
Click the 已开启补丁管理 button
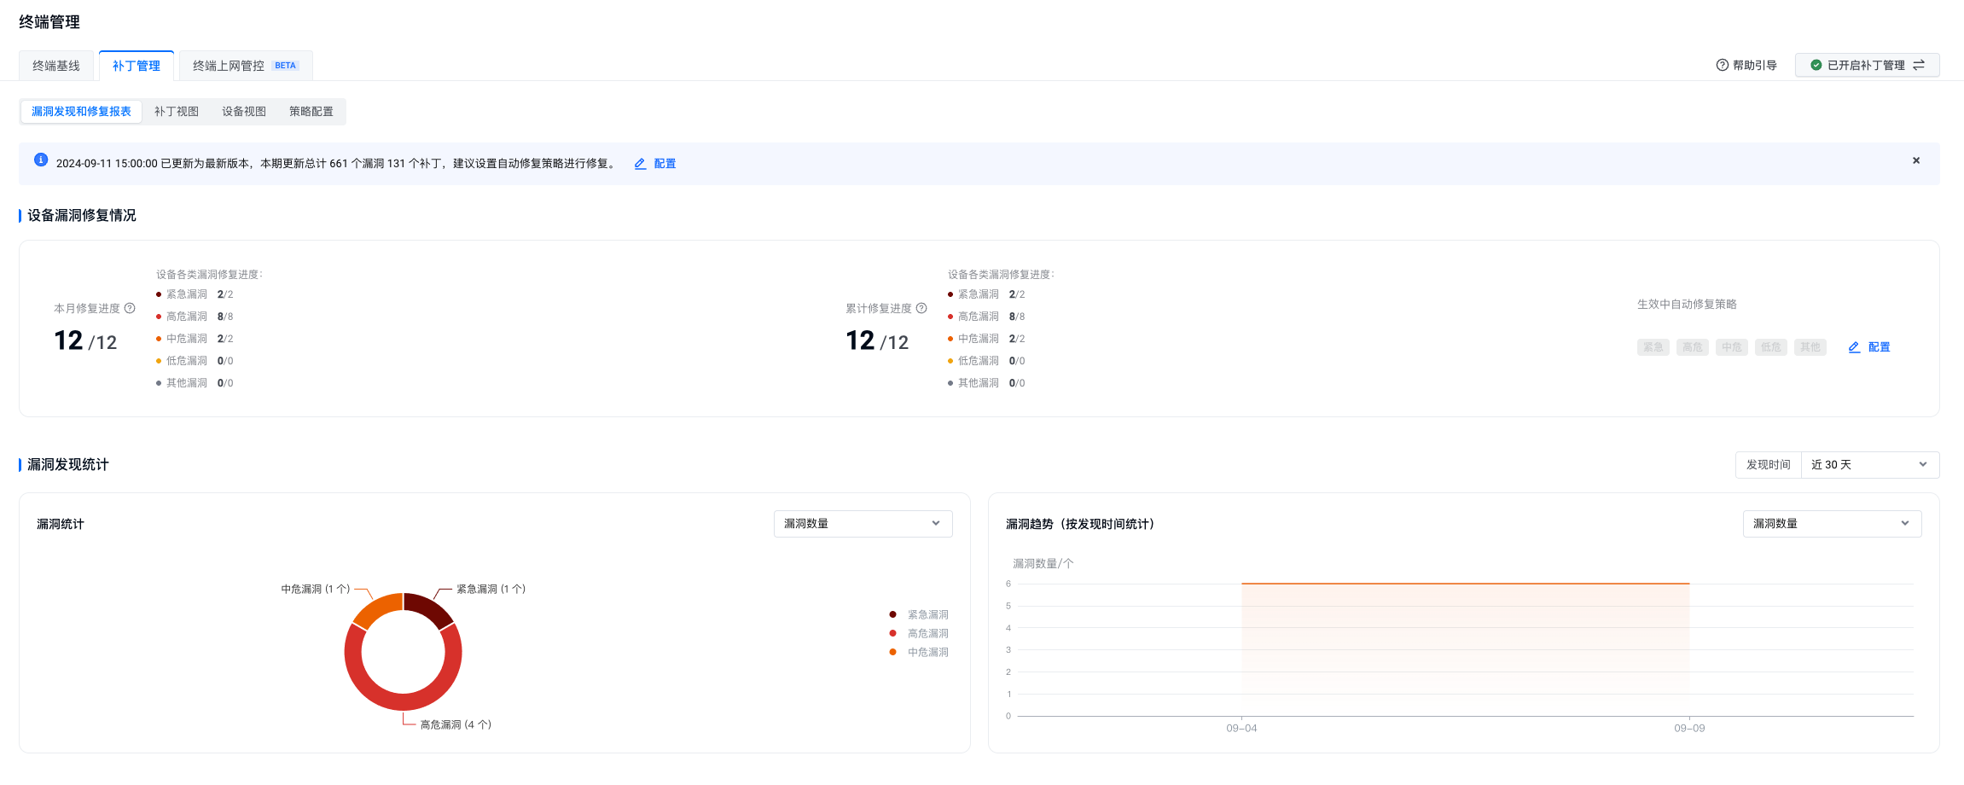coord(1866,66)
